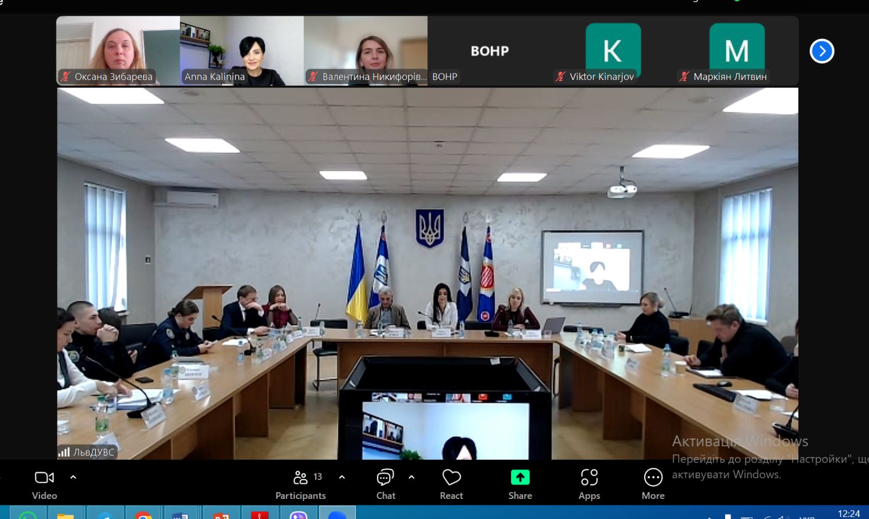Launch Google Chrome from the taskbar
The image size is (869, 519).
coord(142,515)
